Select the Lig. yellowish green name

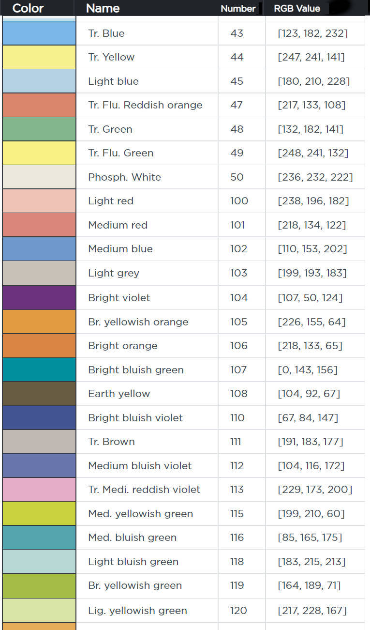coord(137,610)
